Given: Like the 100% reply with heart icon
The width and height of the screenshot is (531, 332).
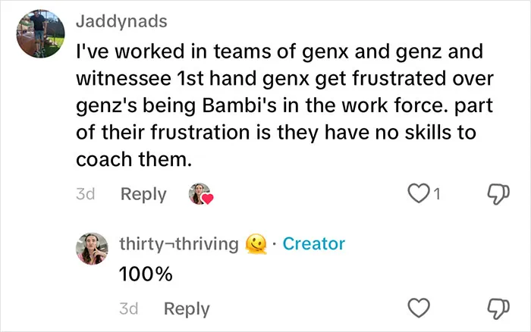Looking at the screenshot, I should click(419, 308).
